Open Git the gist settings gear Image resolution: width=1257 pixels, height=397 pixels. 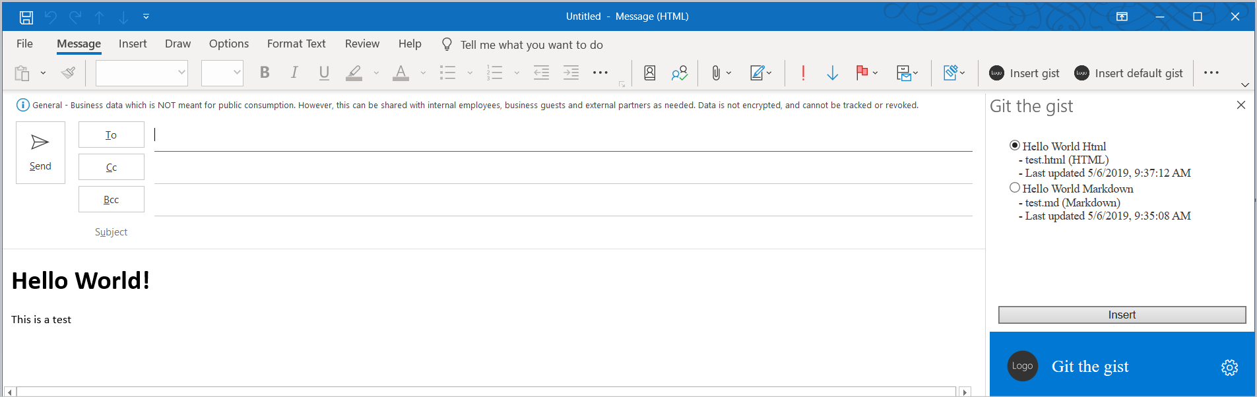tap(1229, 367)
